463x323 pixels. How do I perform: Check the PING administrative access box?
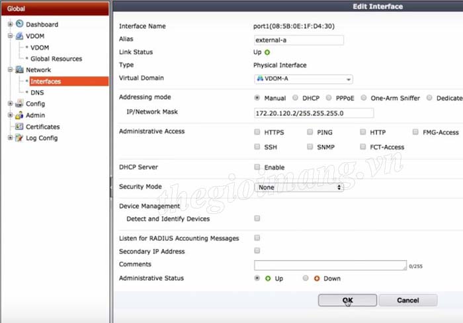click(310, 132)
